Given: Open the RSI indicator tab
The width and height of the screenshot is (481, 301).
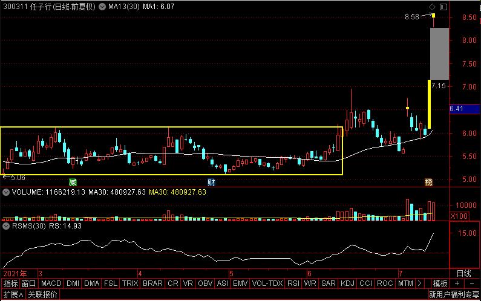Looking at the screenshot, I should tap(293, 283).
